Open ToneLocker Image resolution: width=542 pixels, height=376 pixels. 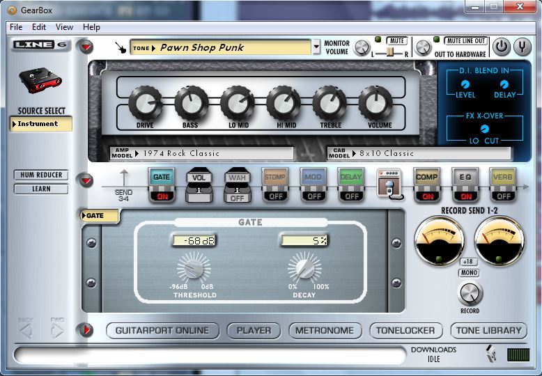click(405, 331)
